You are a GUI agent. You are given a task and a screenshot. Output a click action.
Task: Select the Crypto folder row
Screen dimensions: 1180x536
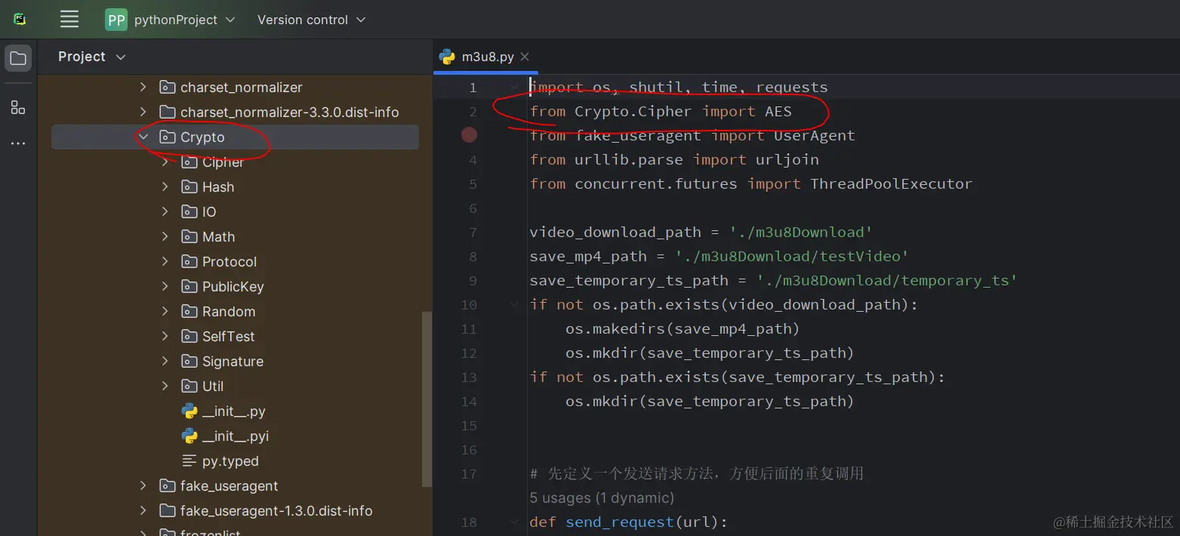click(235, 137)
